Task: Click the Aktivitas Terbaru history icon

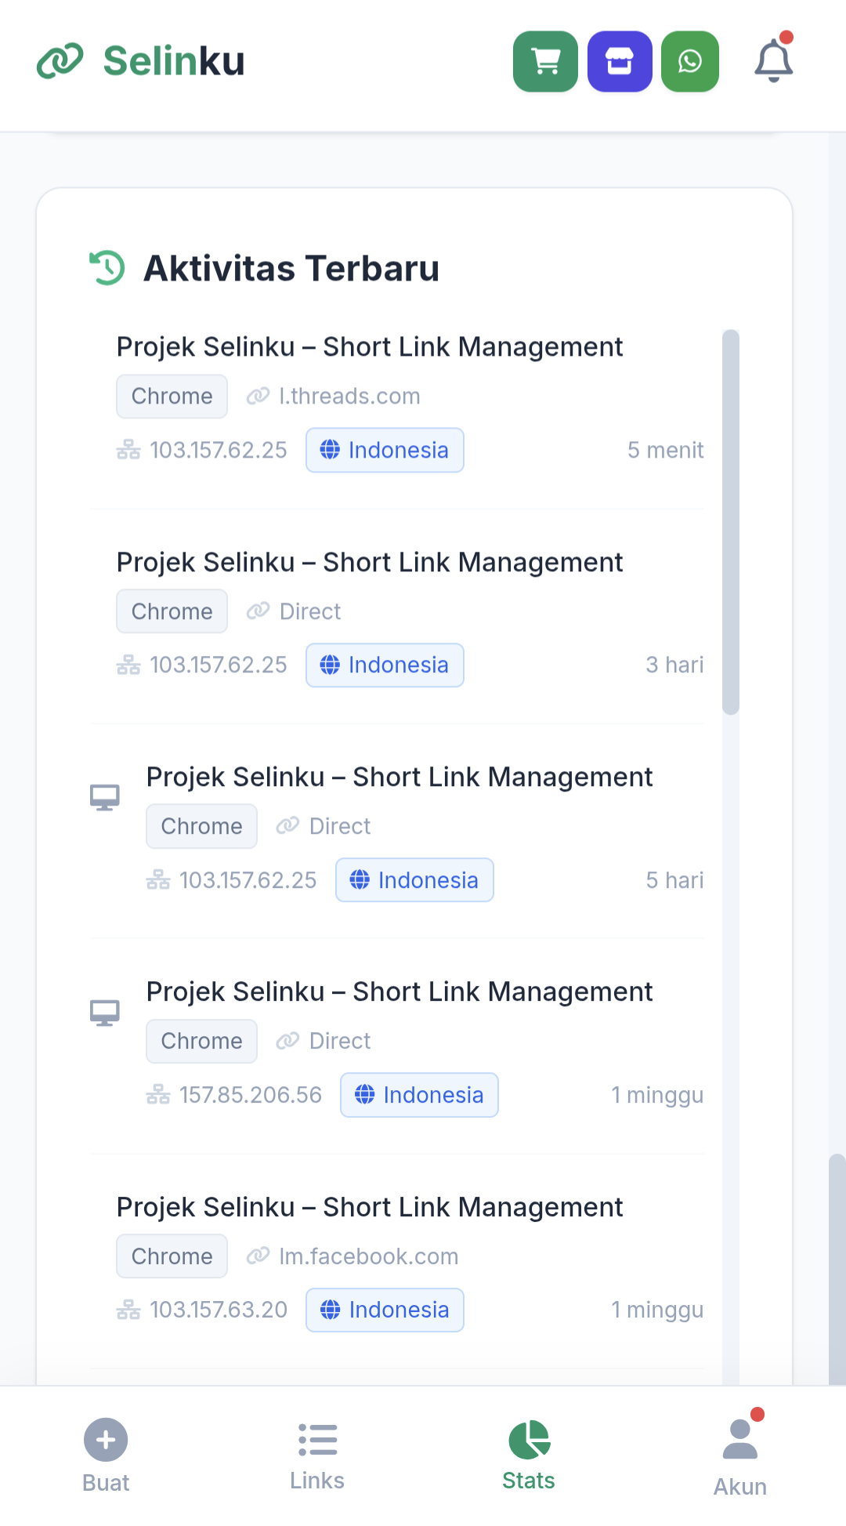Action: click(107, 268)
